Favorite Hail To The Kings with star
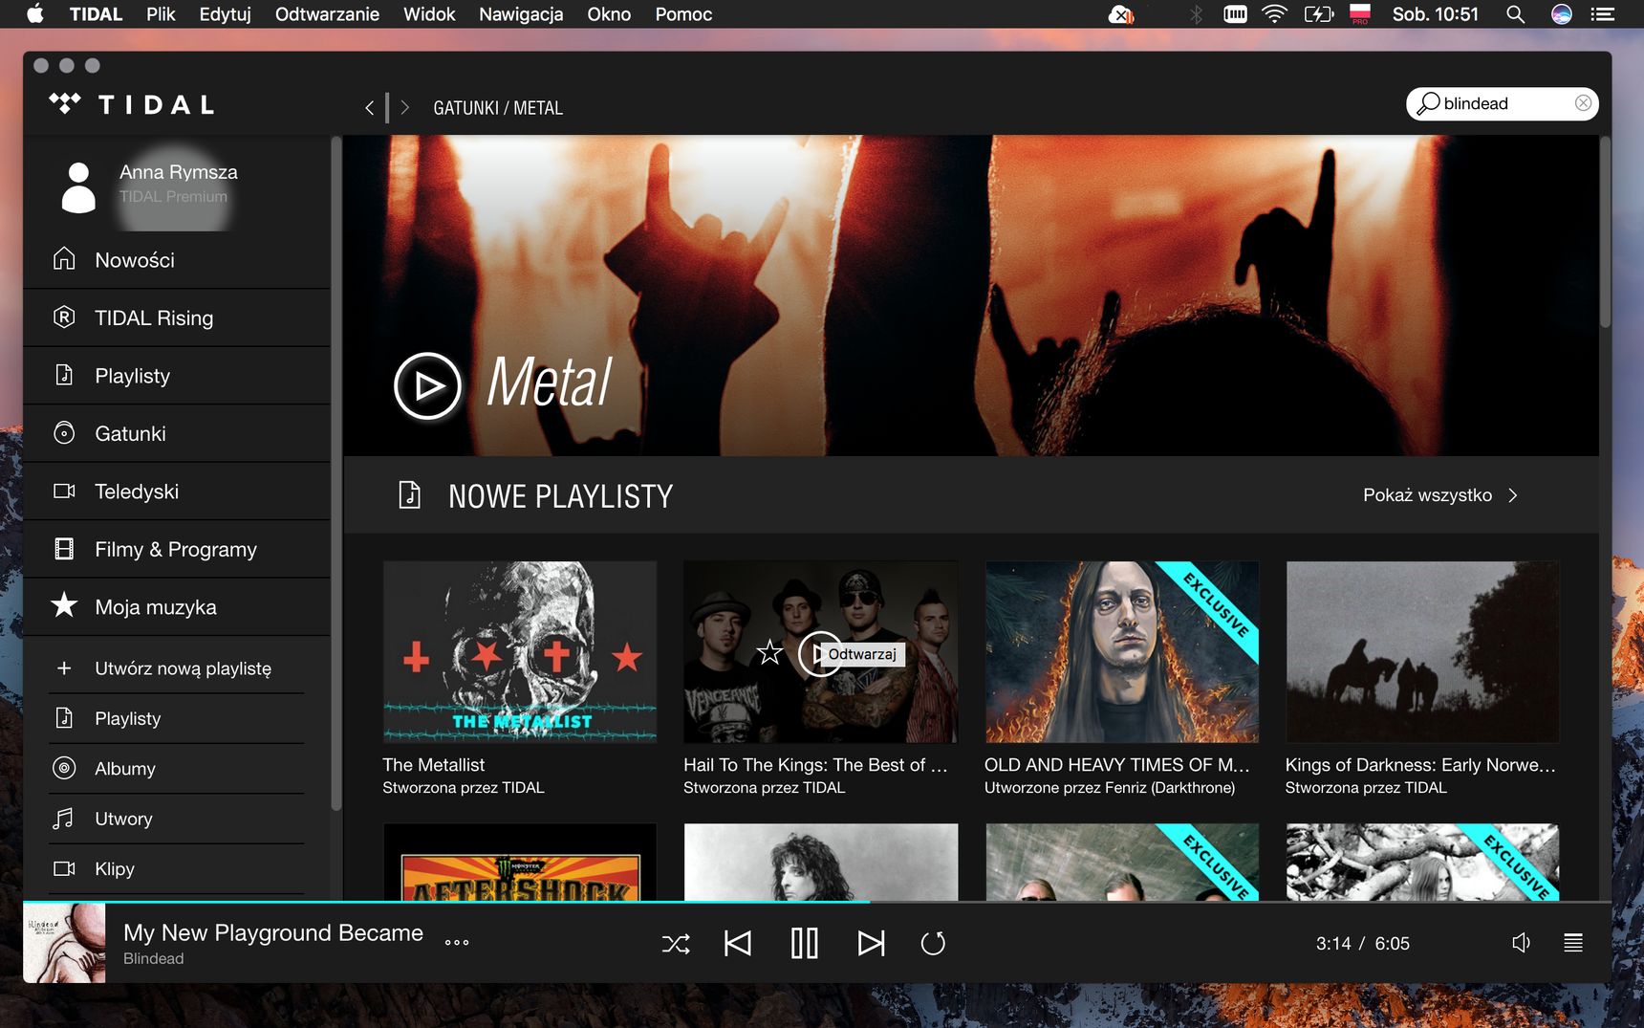This screenshot has height=1028, width=1644. pos(769,653)
